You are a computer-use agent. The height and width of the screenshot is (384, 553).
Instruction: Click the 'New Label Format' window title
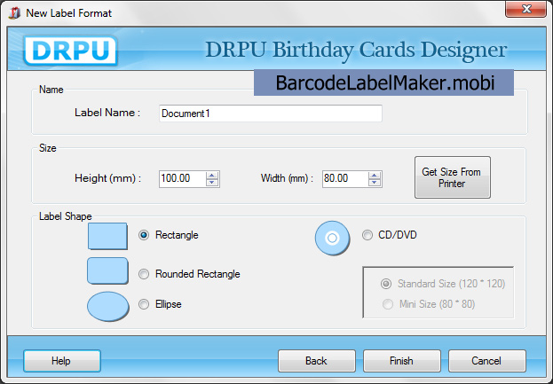68,13
